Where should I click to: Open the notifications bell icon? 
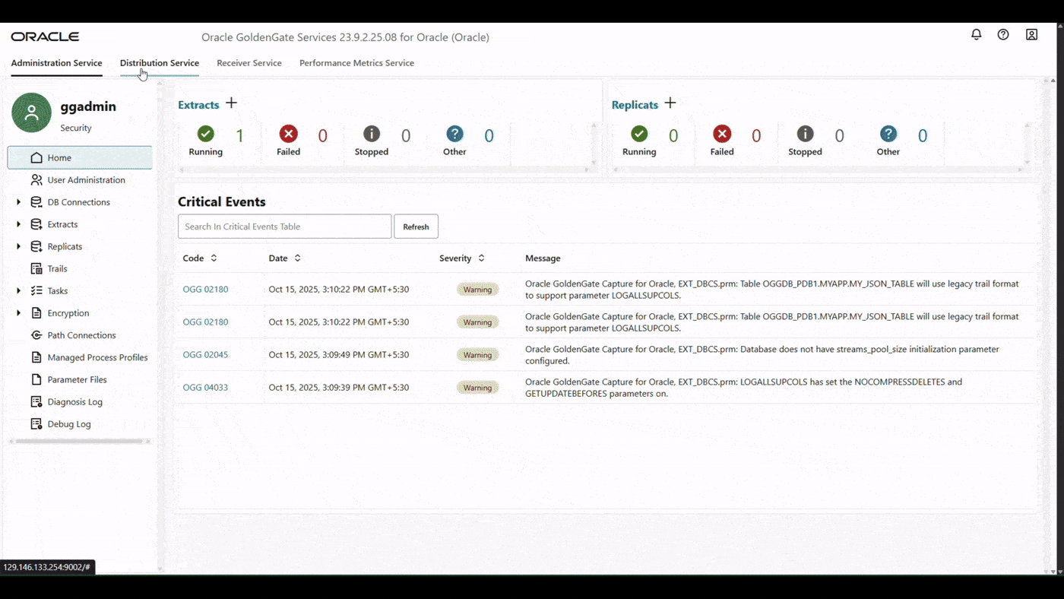pyautogui.click(x=977, y=34)
